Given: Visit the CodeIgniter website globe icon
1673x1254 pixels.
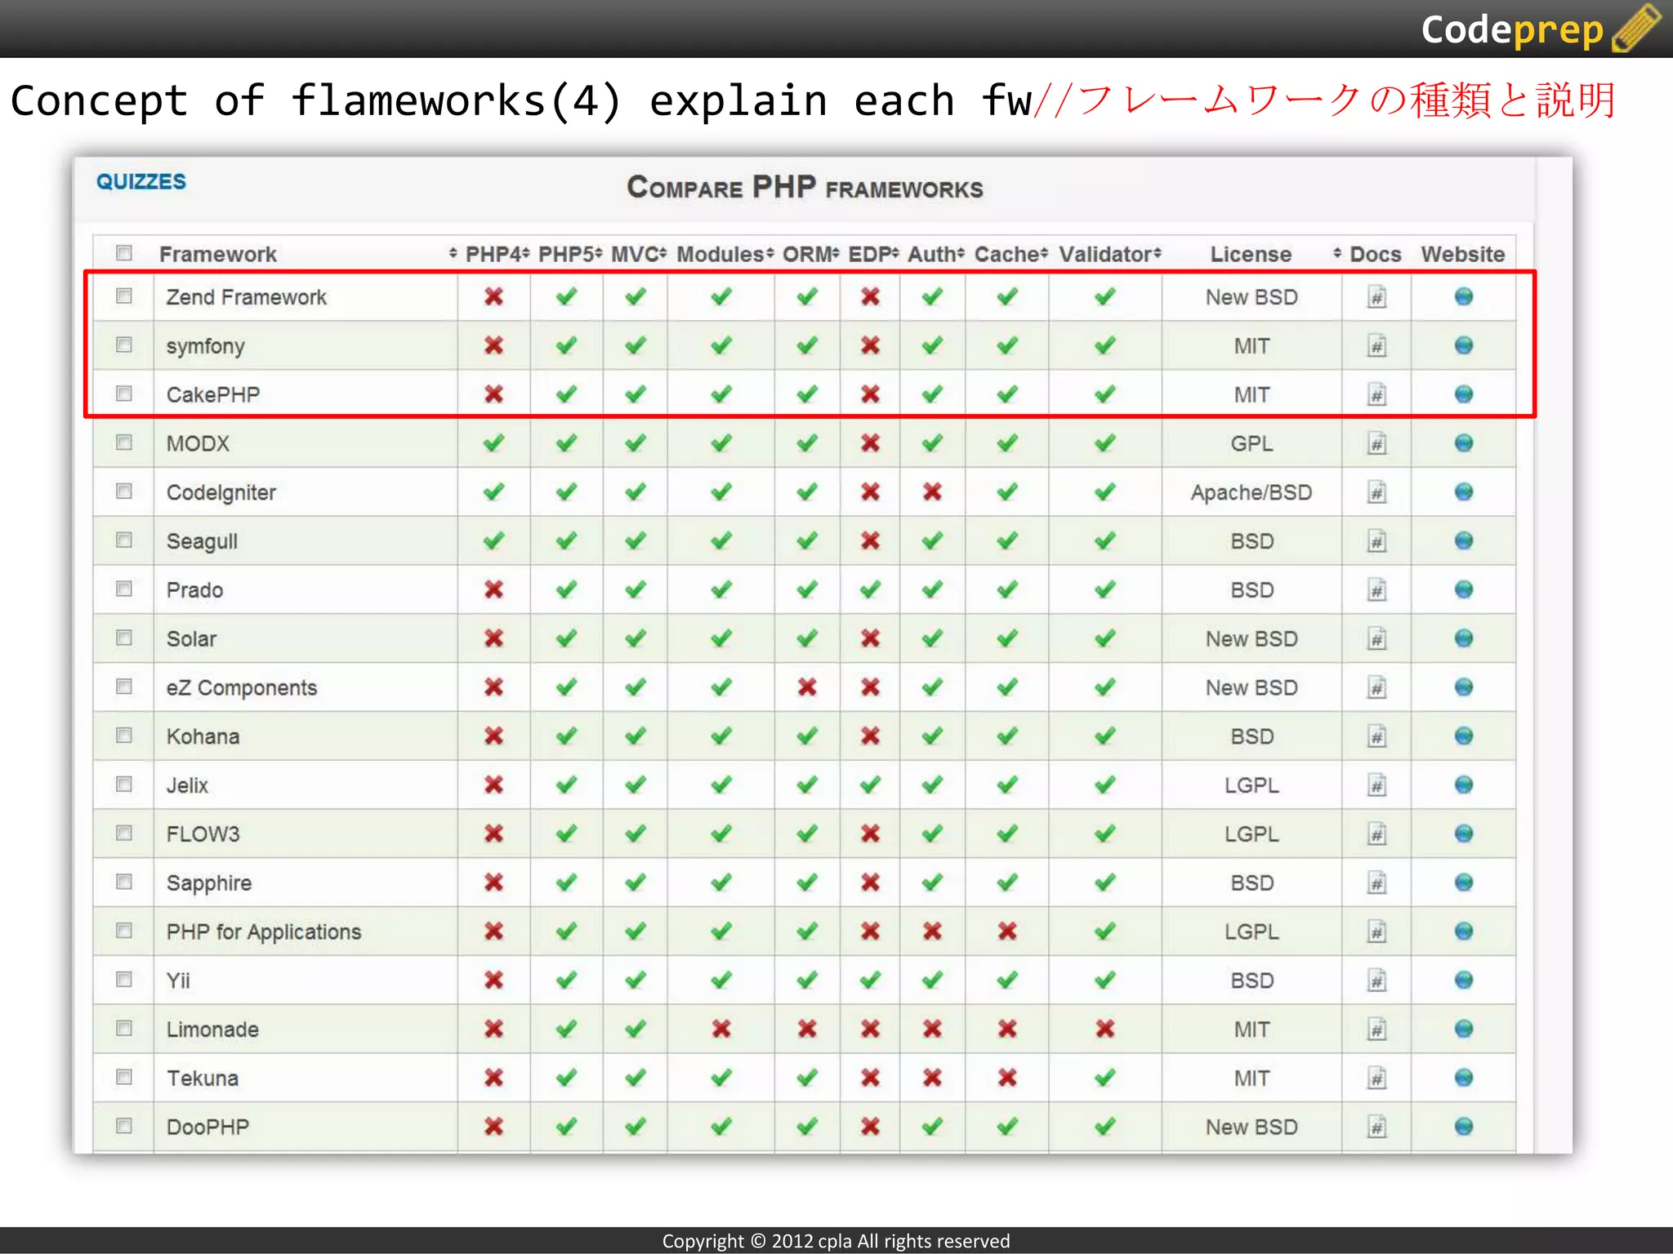Looking at the screenshot, I should [x=1463, y=491].
